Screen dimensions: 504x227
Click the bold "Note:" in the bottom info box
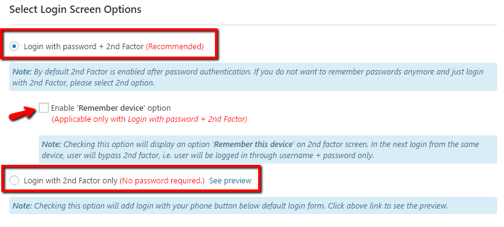[22, 205]
